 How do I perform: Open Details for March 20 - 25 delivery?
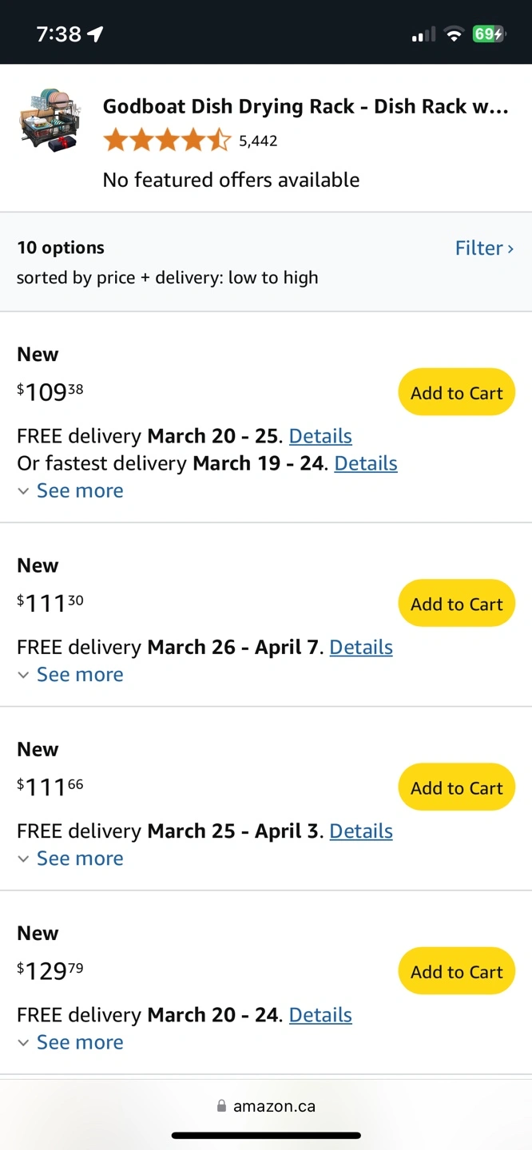(x=320, y=436)
